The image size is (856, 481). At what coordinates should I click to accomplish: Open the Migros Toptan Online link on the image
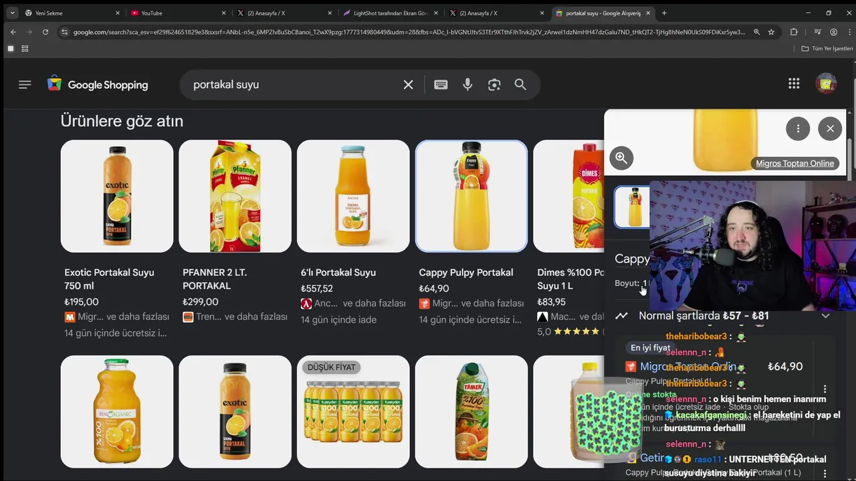[x=794, y=163]
